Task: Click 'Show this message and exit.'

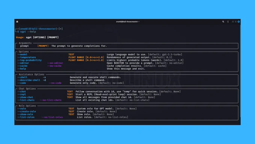Action: 126,69
